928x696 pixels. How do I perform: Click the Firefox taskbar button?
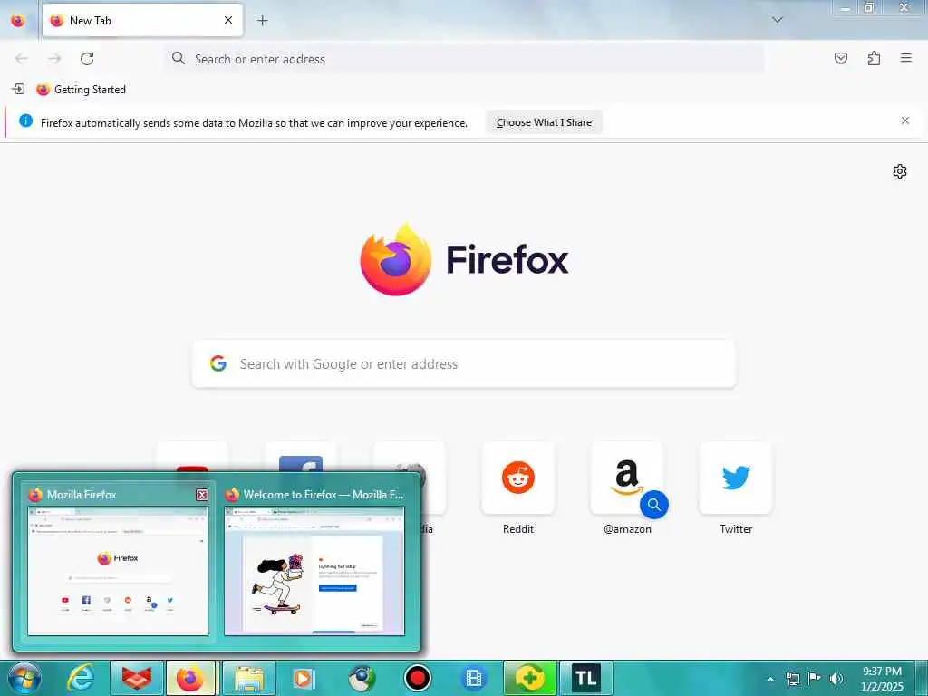190,678
